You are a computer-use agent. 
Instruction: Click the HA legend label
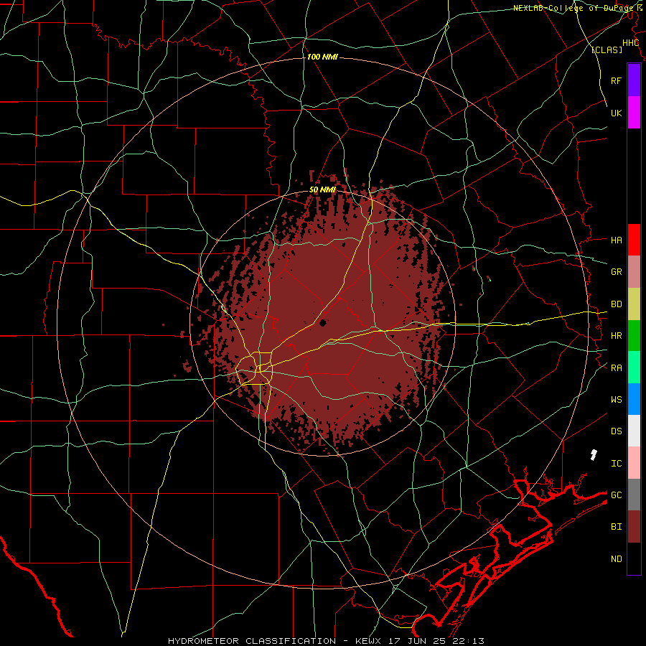616,240
